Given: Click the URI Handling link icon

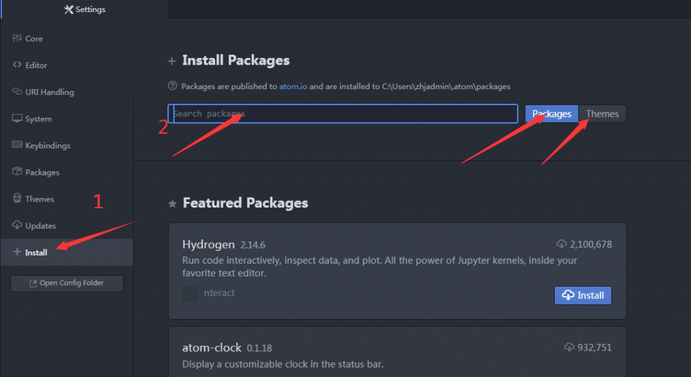Looking at the screenshot, I should [17, 92].
